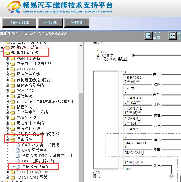Click the folder icon of 电子节气门控制系统
The width and height of the screenshot is (181, 182).
click(x=13, y=64)
